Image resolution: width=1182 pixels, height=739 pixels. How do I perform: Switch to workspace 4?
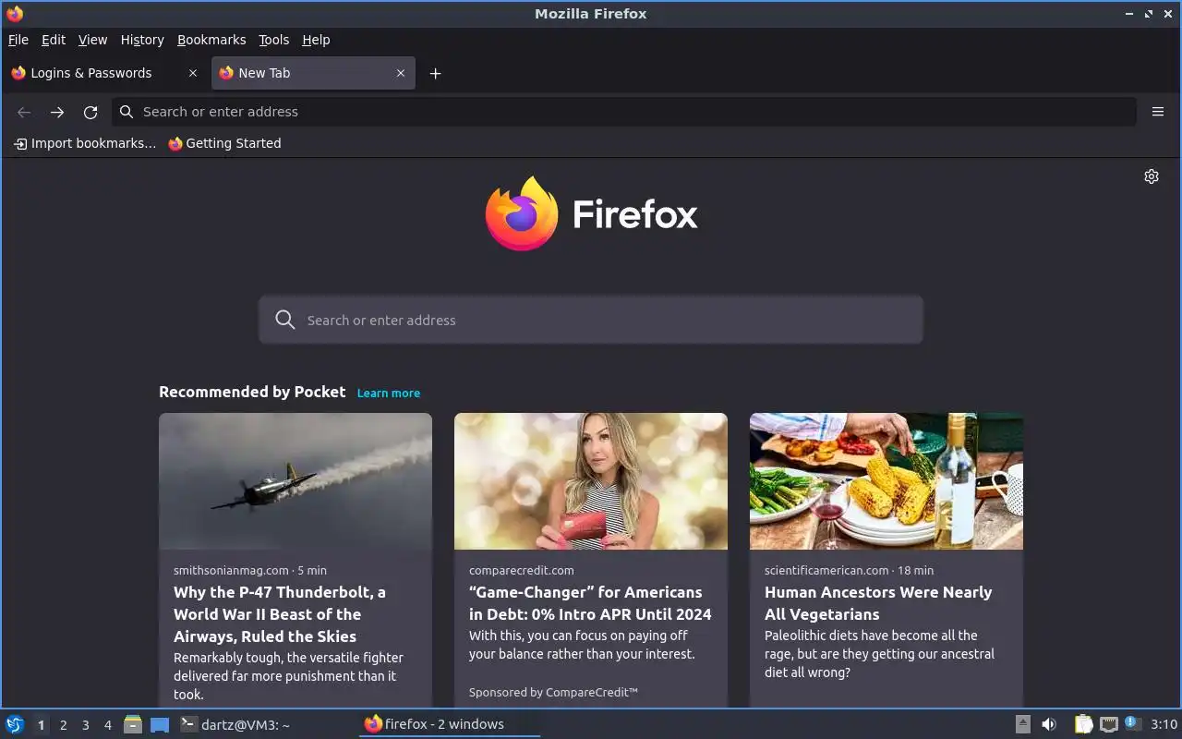pos(107,725)
